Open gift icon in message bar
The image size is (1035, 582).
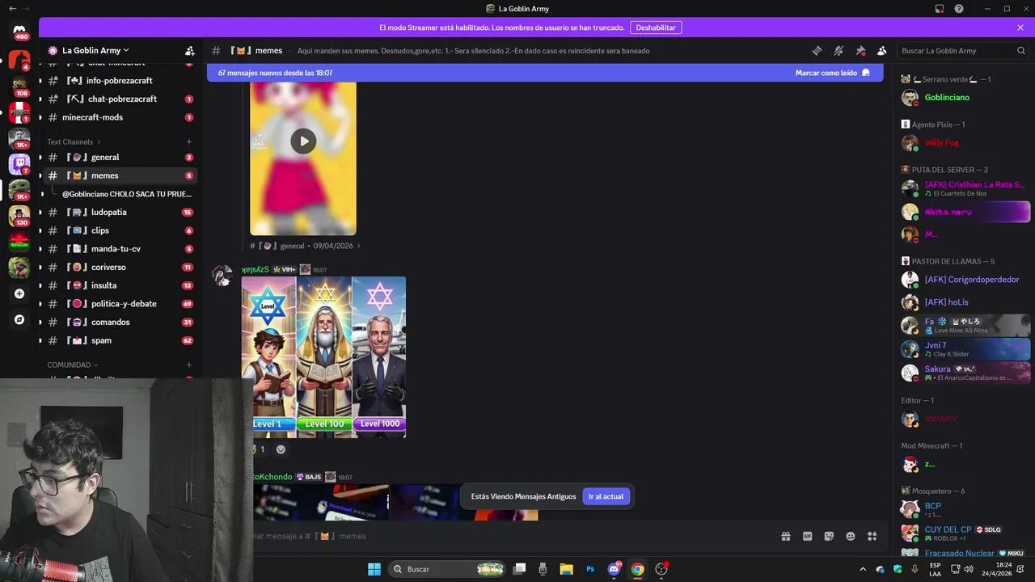tap(785, 536)
